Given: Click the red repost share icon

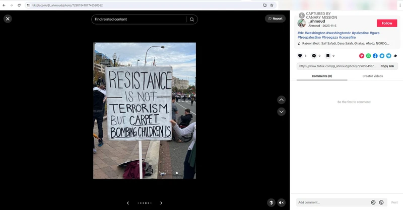Looking at the screenshot, I should 362,56.
